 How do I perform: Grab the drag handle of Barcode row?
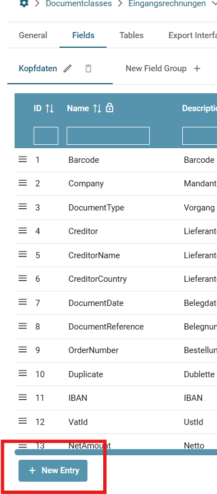click(22, 159)
